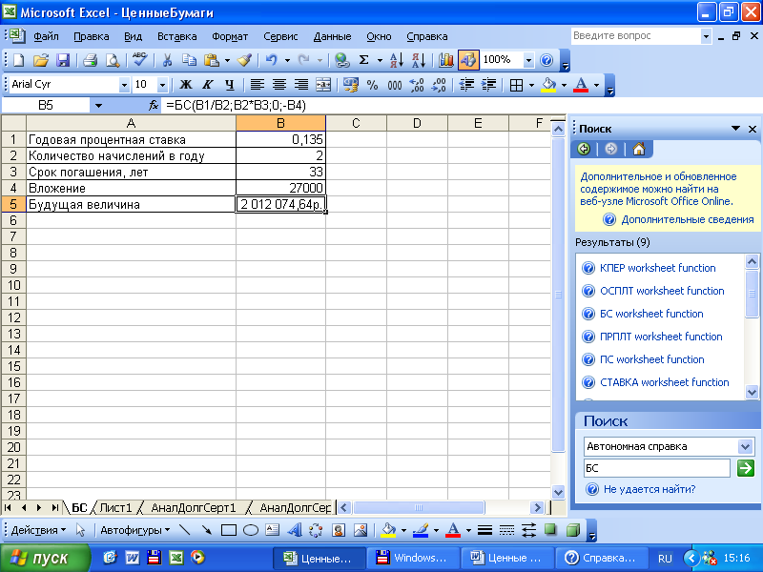This screenshot has height=572, width=763.
Task: Click the Excel Help question mark icon
Action: (546, 60)
